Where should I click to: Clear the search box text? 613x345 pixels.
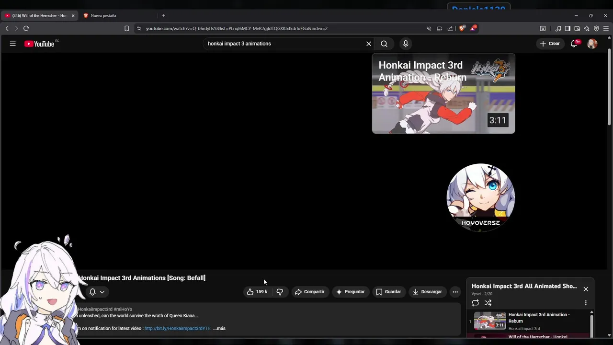tap(369, 44)
